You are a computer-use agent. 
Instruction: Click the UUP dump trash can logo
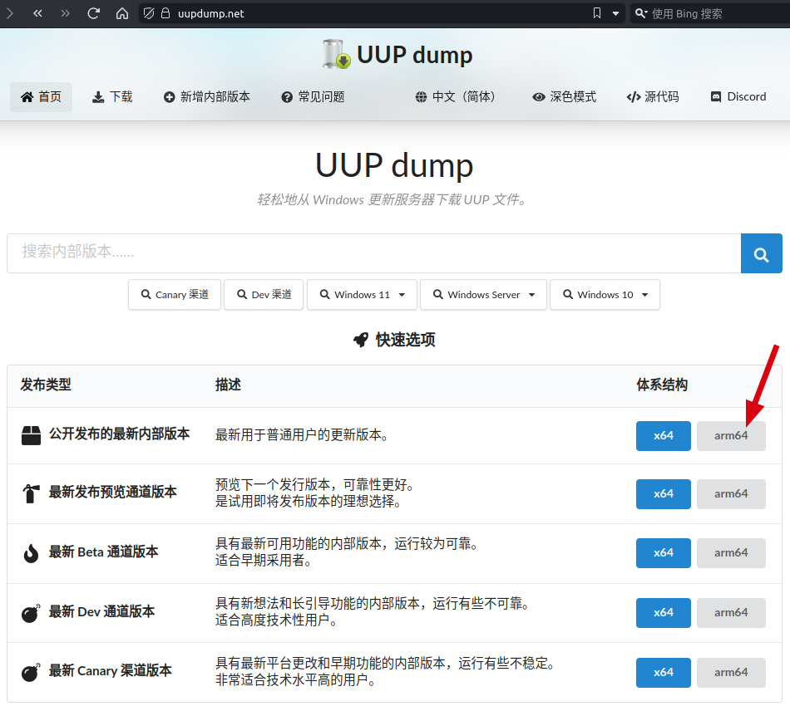coord(336,54)
